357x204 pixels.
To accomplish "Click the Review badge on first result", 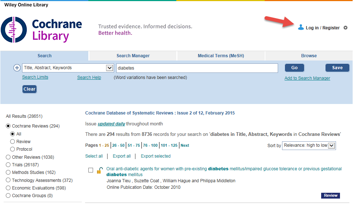I will (x=330, y=195).
